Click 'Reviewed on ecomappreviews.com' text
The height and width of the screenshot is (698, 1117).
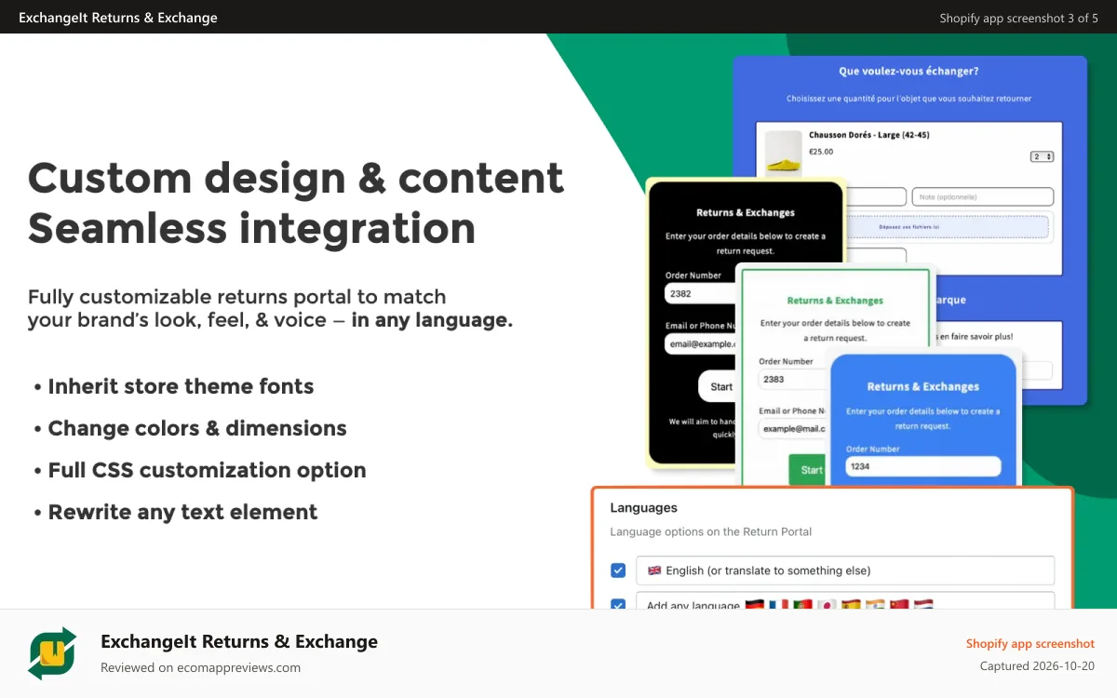pos(200,667)
